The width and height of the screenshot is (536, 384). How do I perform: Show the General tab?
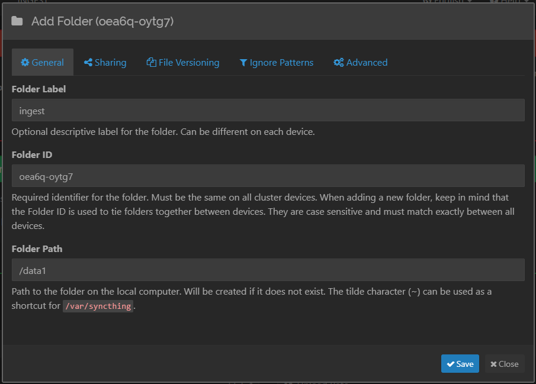tap(43, 63)
